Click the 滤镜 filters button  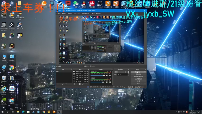click(x=92, y=66)
